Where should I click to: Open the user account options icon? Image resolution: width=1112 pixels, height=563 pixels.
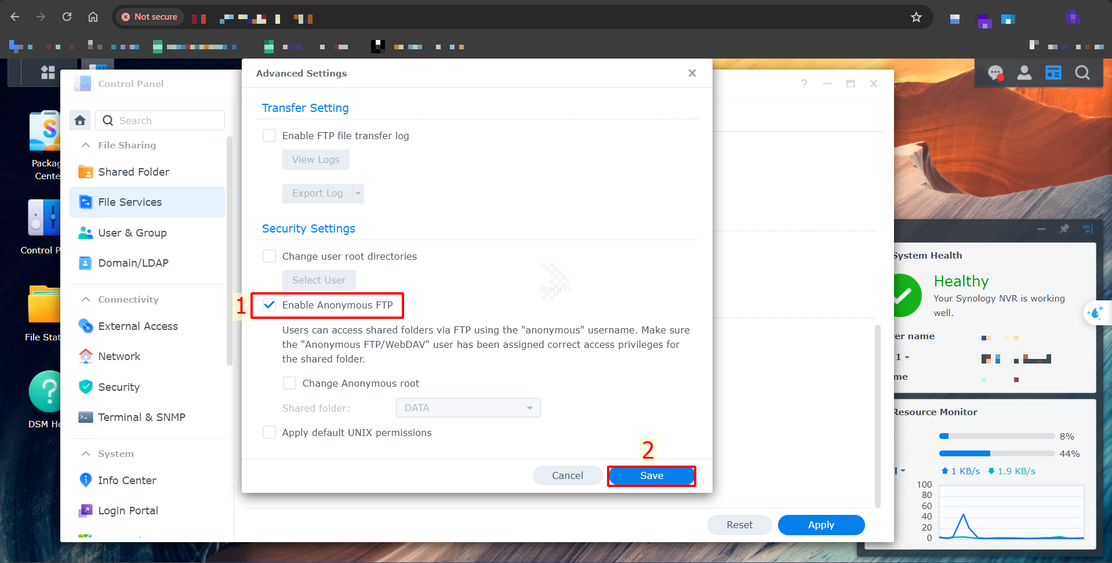1024,72
